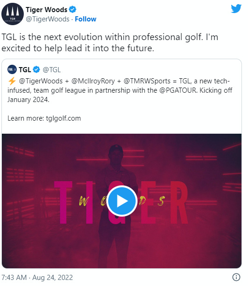Screen dimensions: 248x286
Task: Open the @TigerWoods handle under name
Action: 48,19
